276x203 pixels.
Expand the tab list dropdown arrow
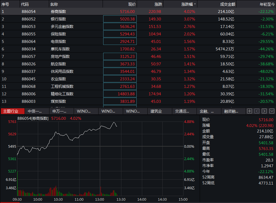coord(272,111)
